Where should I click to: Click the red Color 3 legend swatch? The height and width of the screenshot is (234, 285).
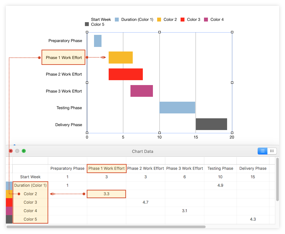pos(183,20)
